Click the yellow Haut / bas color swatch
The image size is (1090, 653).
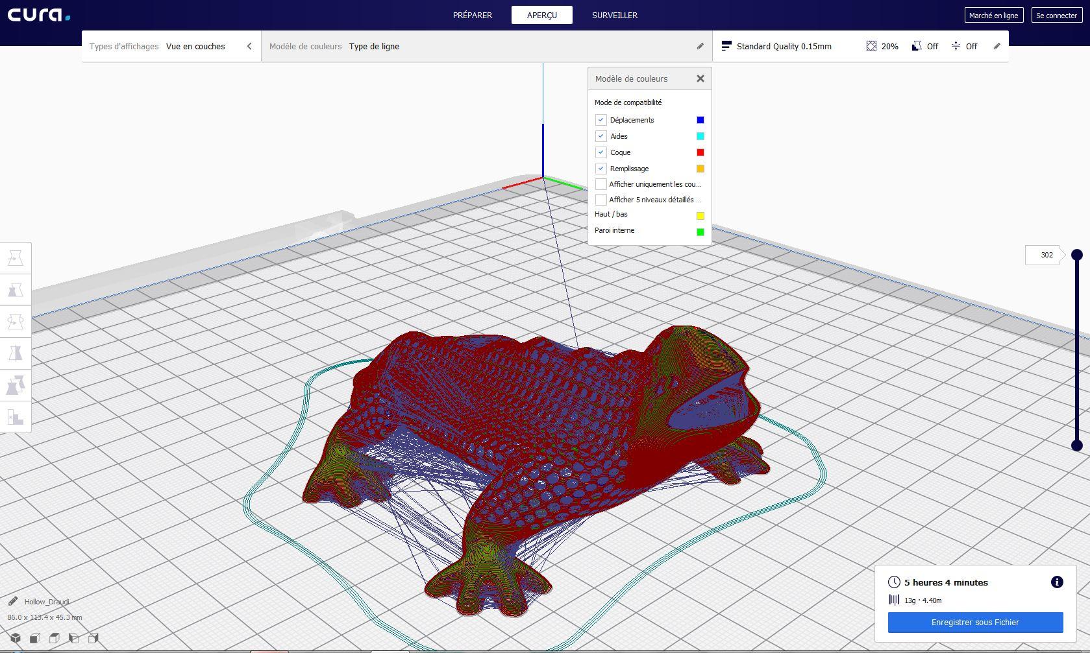pyautogui.click(x=700, y=216)
